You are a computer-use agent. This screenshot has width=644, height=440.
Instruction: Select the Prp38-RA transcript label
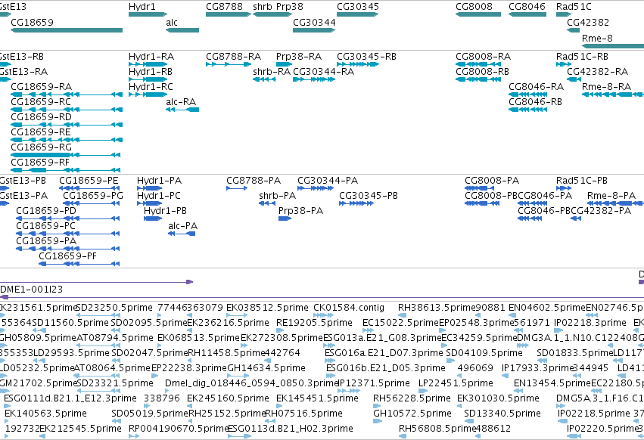pos(299,56)
